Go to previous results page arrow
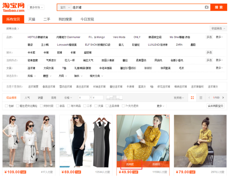 coord(209,98)
